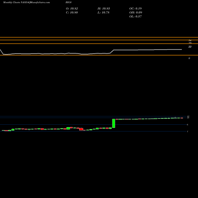Click the OL: 0.37 value
This screenshot has height=198, width=198.
[x=135, y=16]
